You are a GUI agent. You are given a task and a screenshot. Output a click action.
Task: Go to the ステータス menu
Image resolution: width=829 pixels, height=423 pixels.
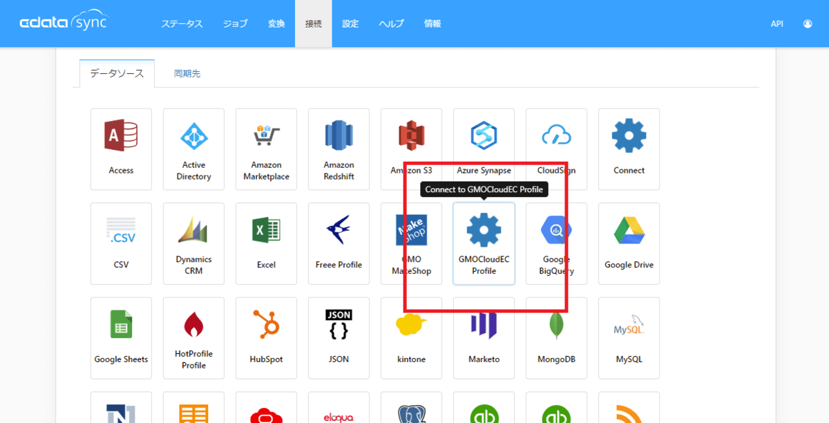tap(182, 23)
